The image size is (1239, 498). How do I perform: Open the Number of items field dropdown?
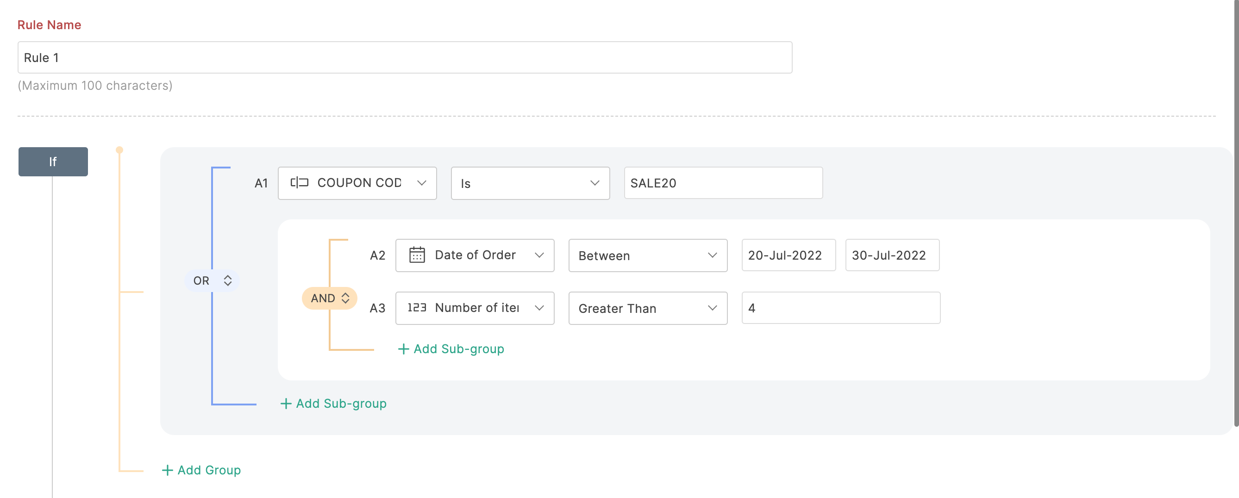tap(474, 308)
